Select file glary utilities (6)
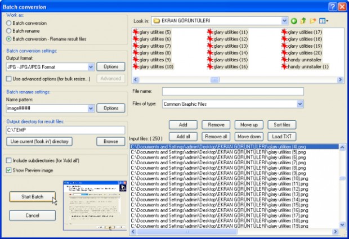The image size is (349, 239). tap(152, 39)
